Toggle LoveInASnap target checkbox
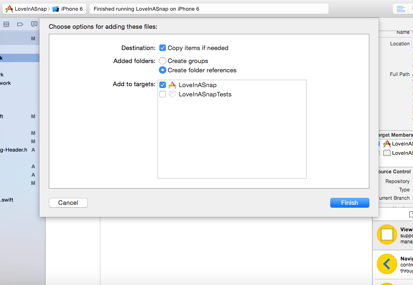 point(163,85)
